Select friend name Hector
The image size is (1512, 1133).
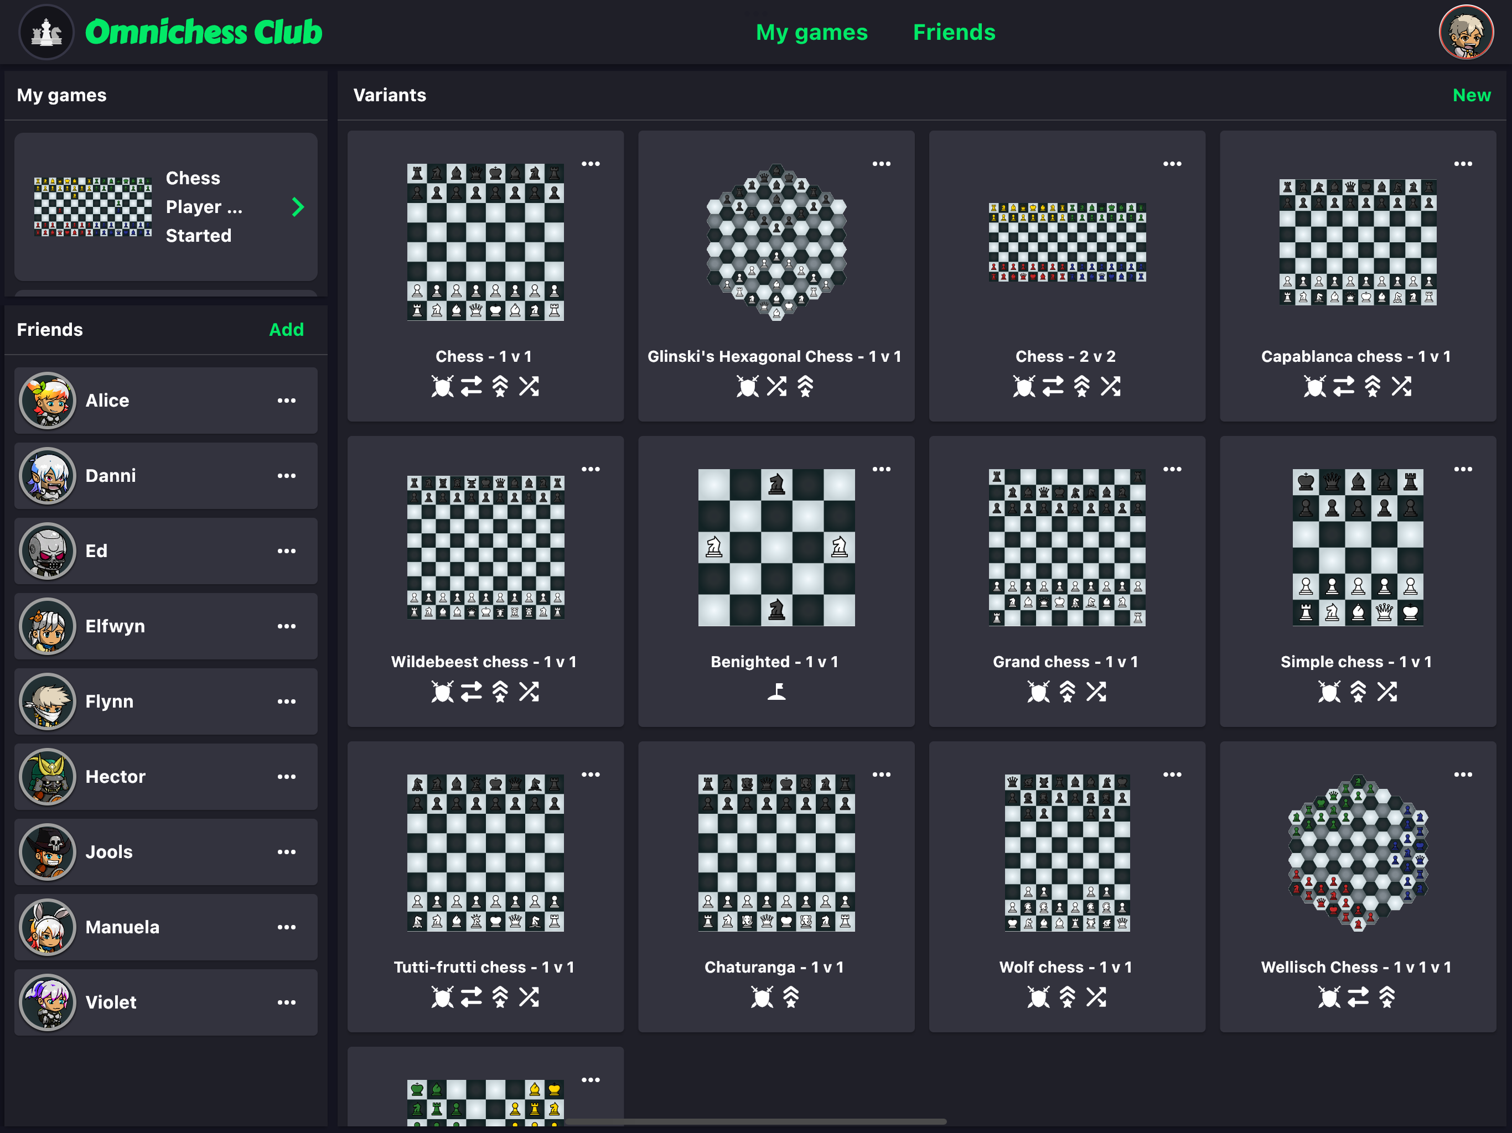115,776
